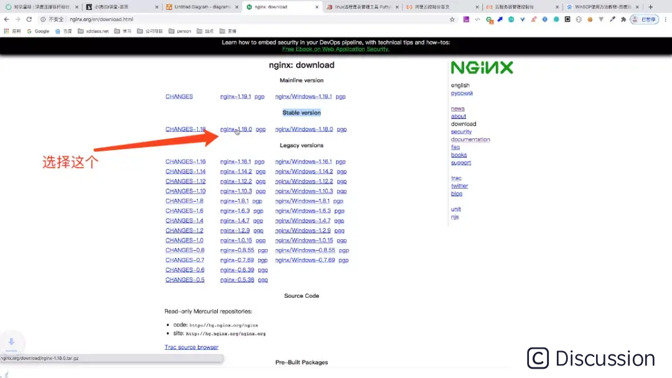The height and width of the screenshot is (378, 672).
Task: Open nginx/Windows-1.12.2 link
Action: click(x=304, y=181)
